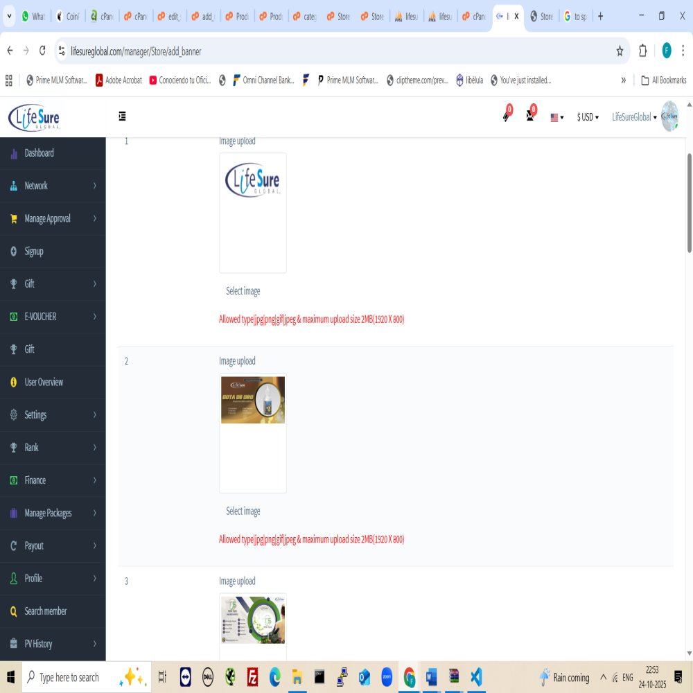
Task: Open the LifeSureGlobal user account dropdown
Action: [634, 117]
